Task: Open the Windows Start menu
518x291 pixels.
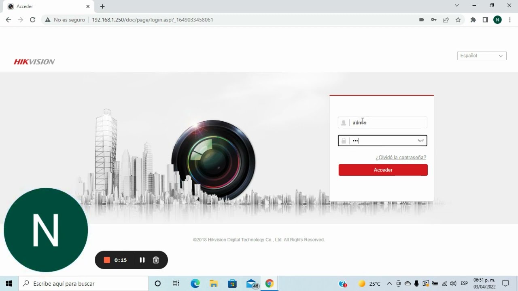Action: pos(9,284)
